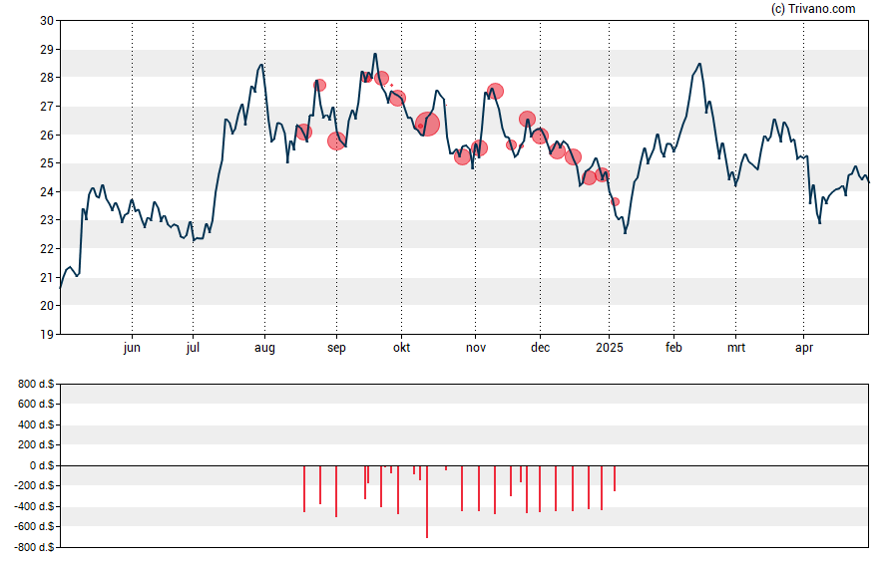Click the dec month label
Viewport: 886px width, 563px height.
(540, 348)
